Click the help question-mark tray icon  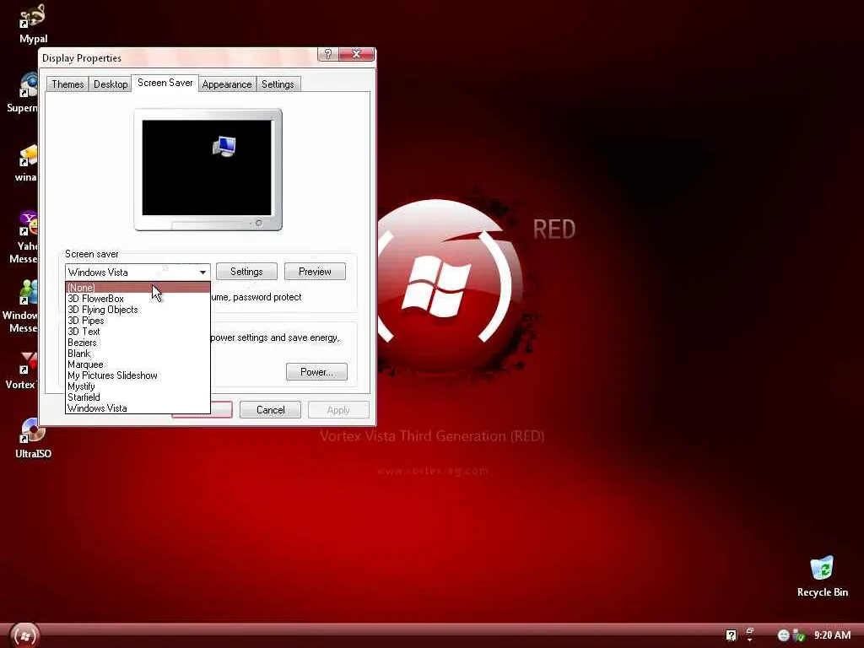731,635
